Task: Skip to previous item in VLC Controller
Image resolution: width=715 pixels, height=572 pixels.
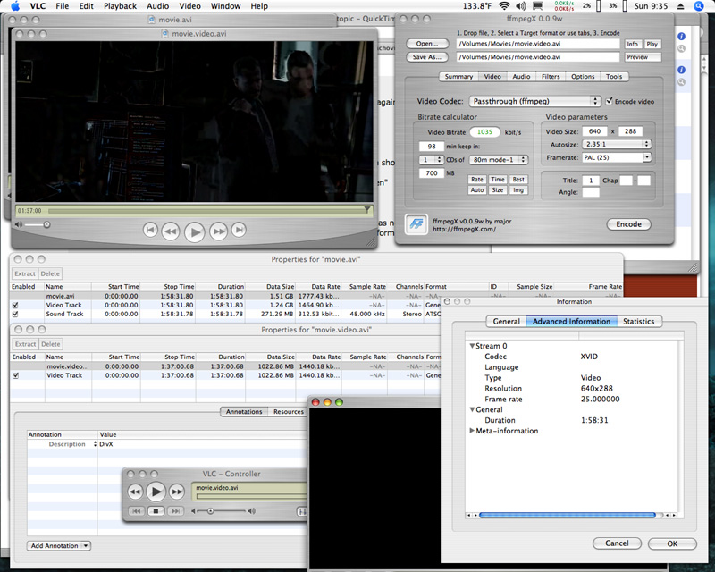Action: tap(136, 511)
